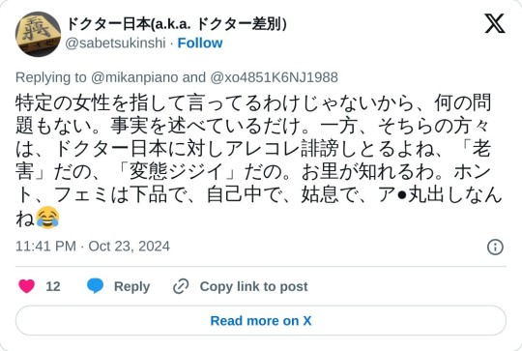
Task: Click the Read more on X button
Action: [261, 321]
